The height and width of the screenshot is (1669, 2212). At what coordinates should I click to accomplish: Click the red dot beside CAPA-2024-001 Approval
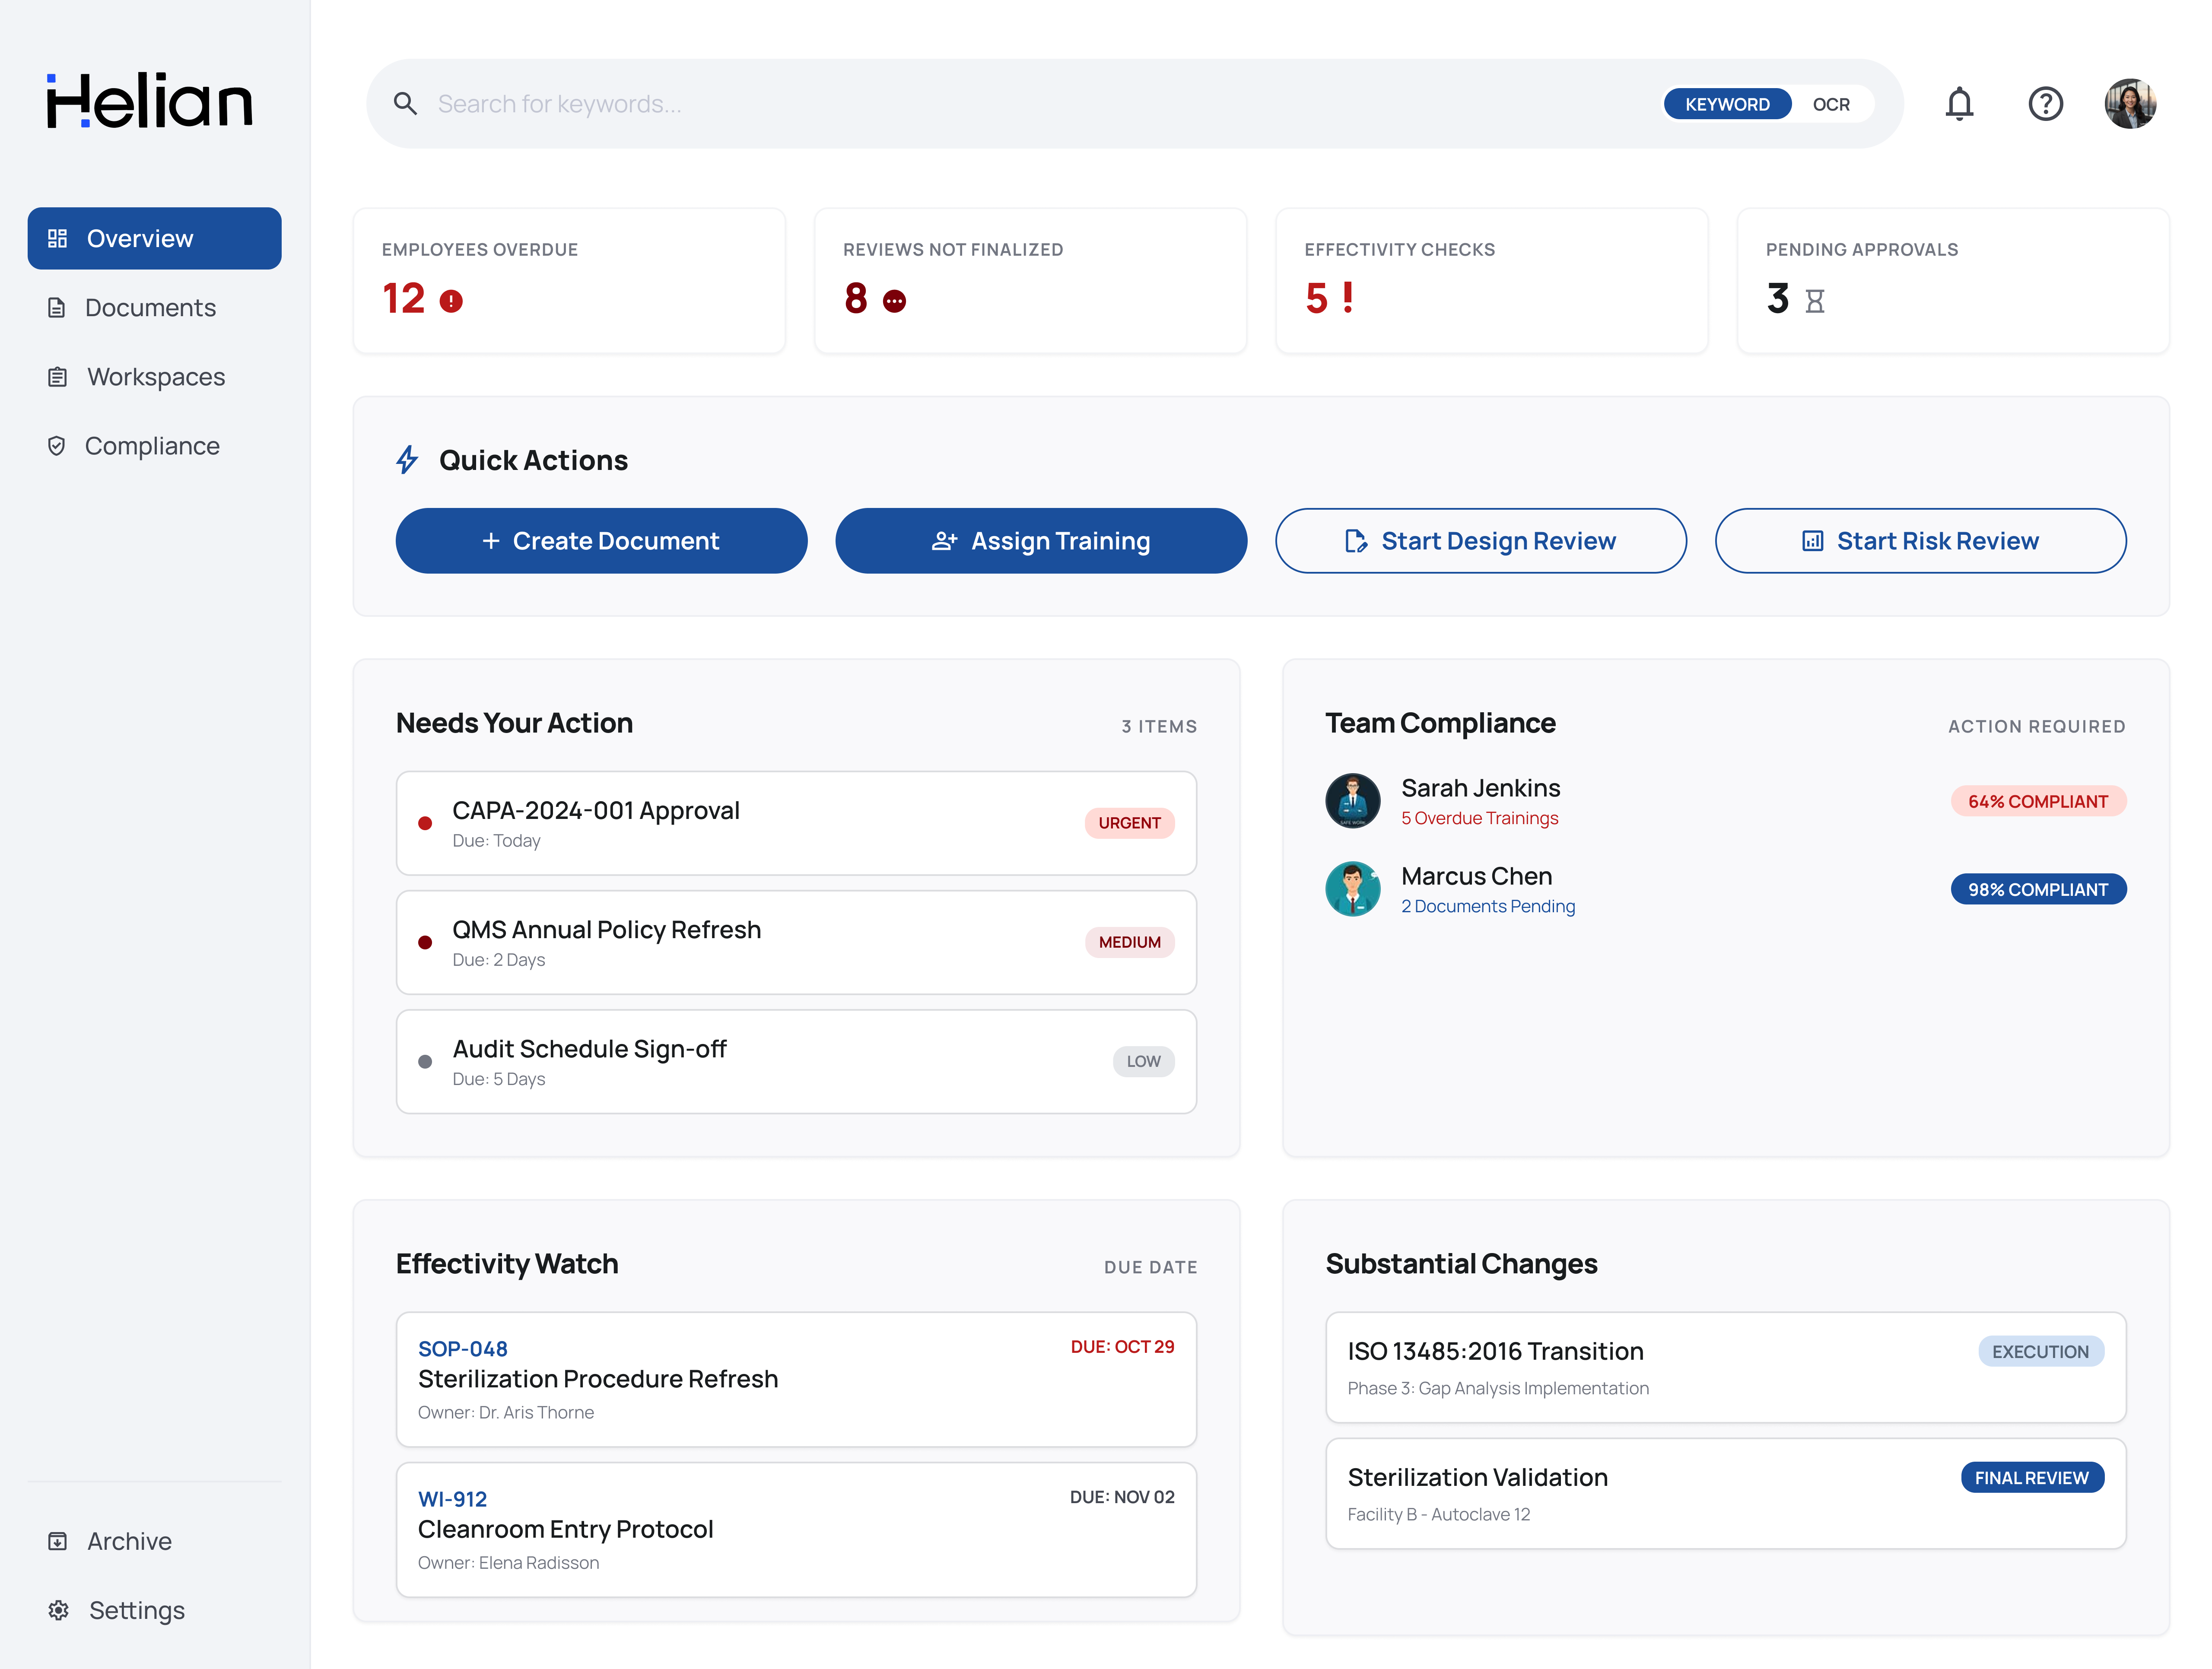point(425,823)
